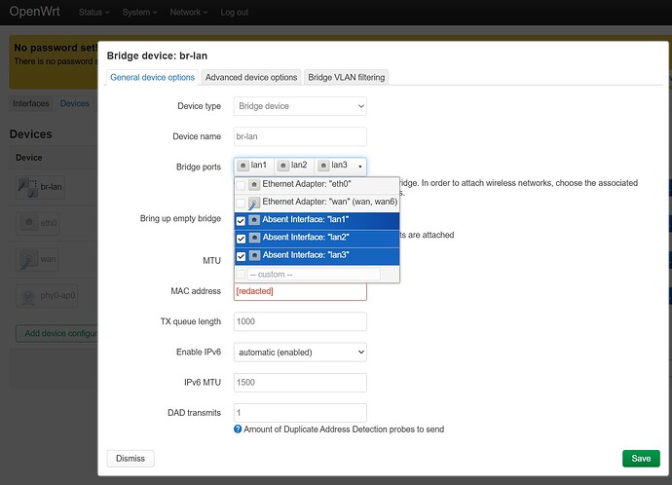The image size is (672, 485).
Task: Click the eth0 device icon in list
Action: click(x=28, y=223)
